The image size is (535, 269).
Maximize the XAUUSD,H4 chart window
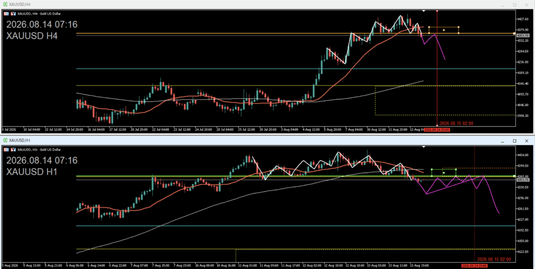tap(515, 4)
